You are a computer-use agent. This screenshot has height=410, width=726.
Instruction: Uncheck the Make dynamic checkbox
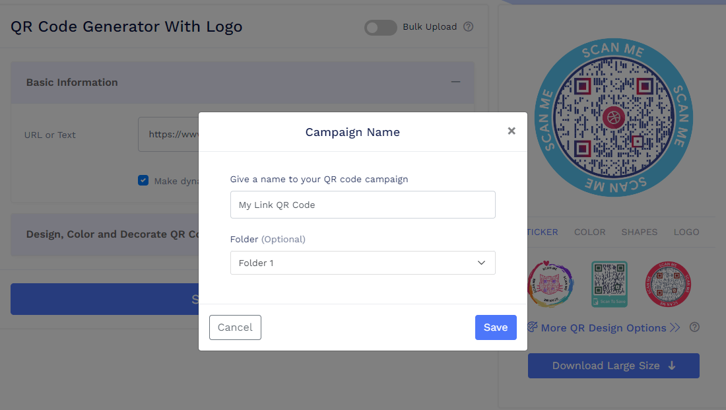[x=143, y=180]
